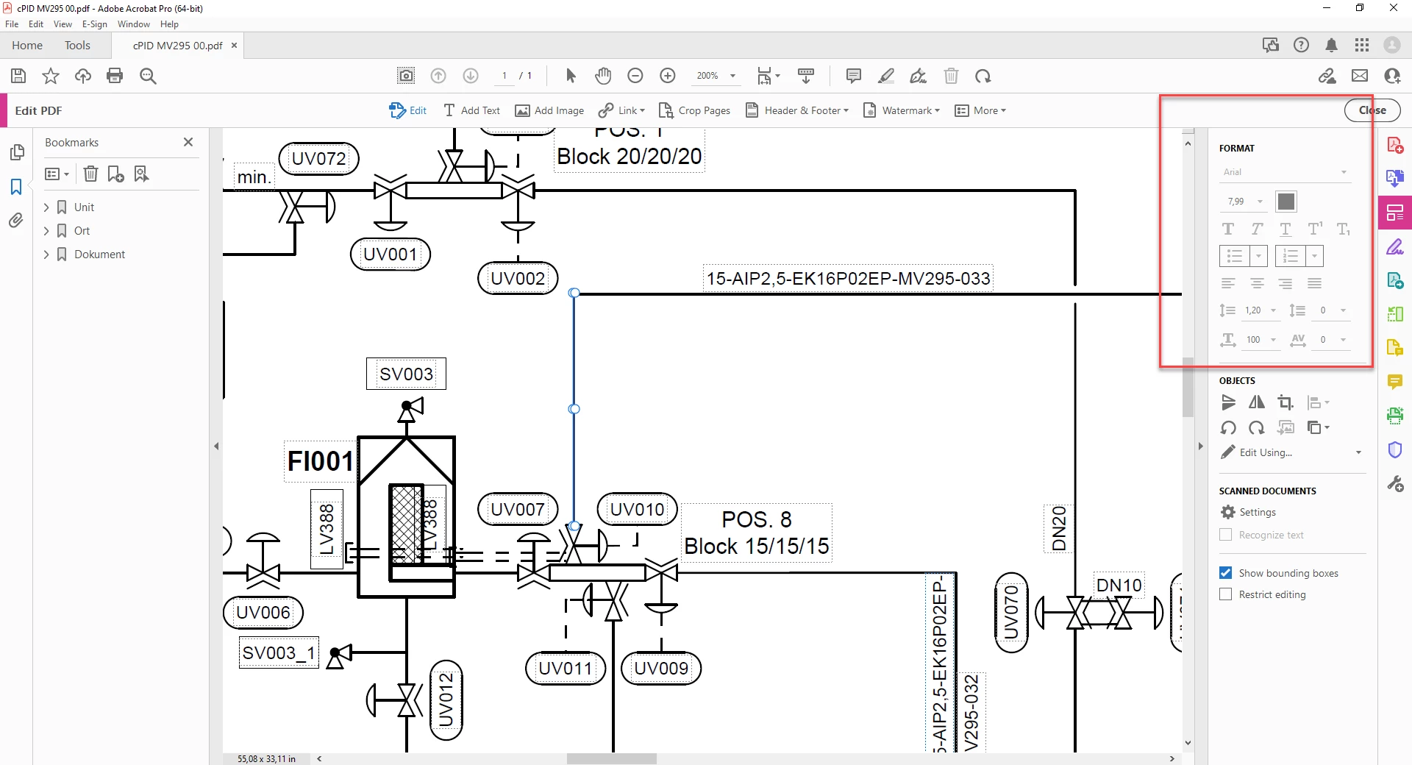Enable the Restrict editing checkbox
1412x765 pixels.
[1225, 594]
